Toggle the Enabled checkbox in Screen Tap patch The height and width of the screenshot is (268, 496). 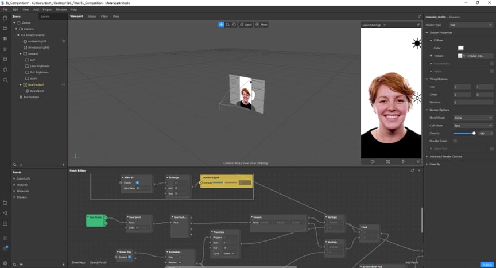coord(129,257)
